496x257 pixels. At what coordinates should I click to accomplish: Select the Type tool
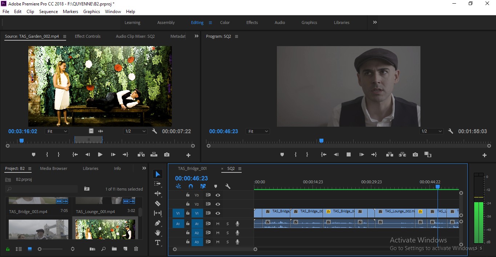click(x=158, y=242)
